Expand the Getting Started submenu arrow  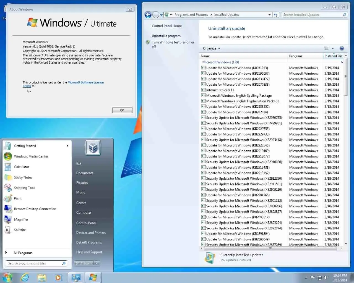(67, 146)
